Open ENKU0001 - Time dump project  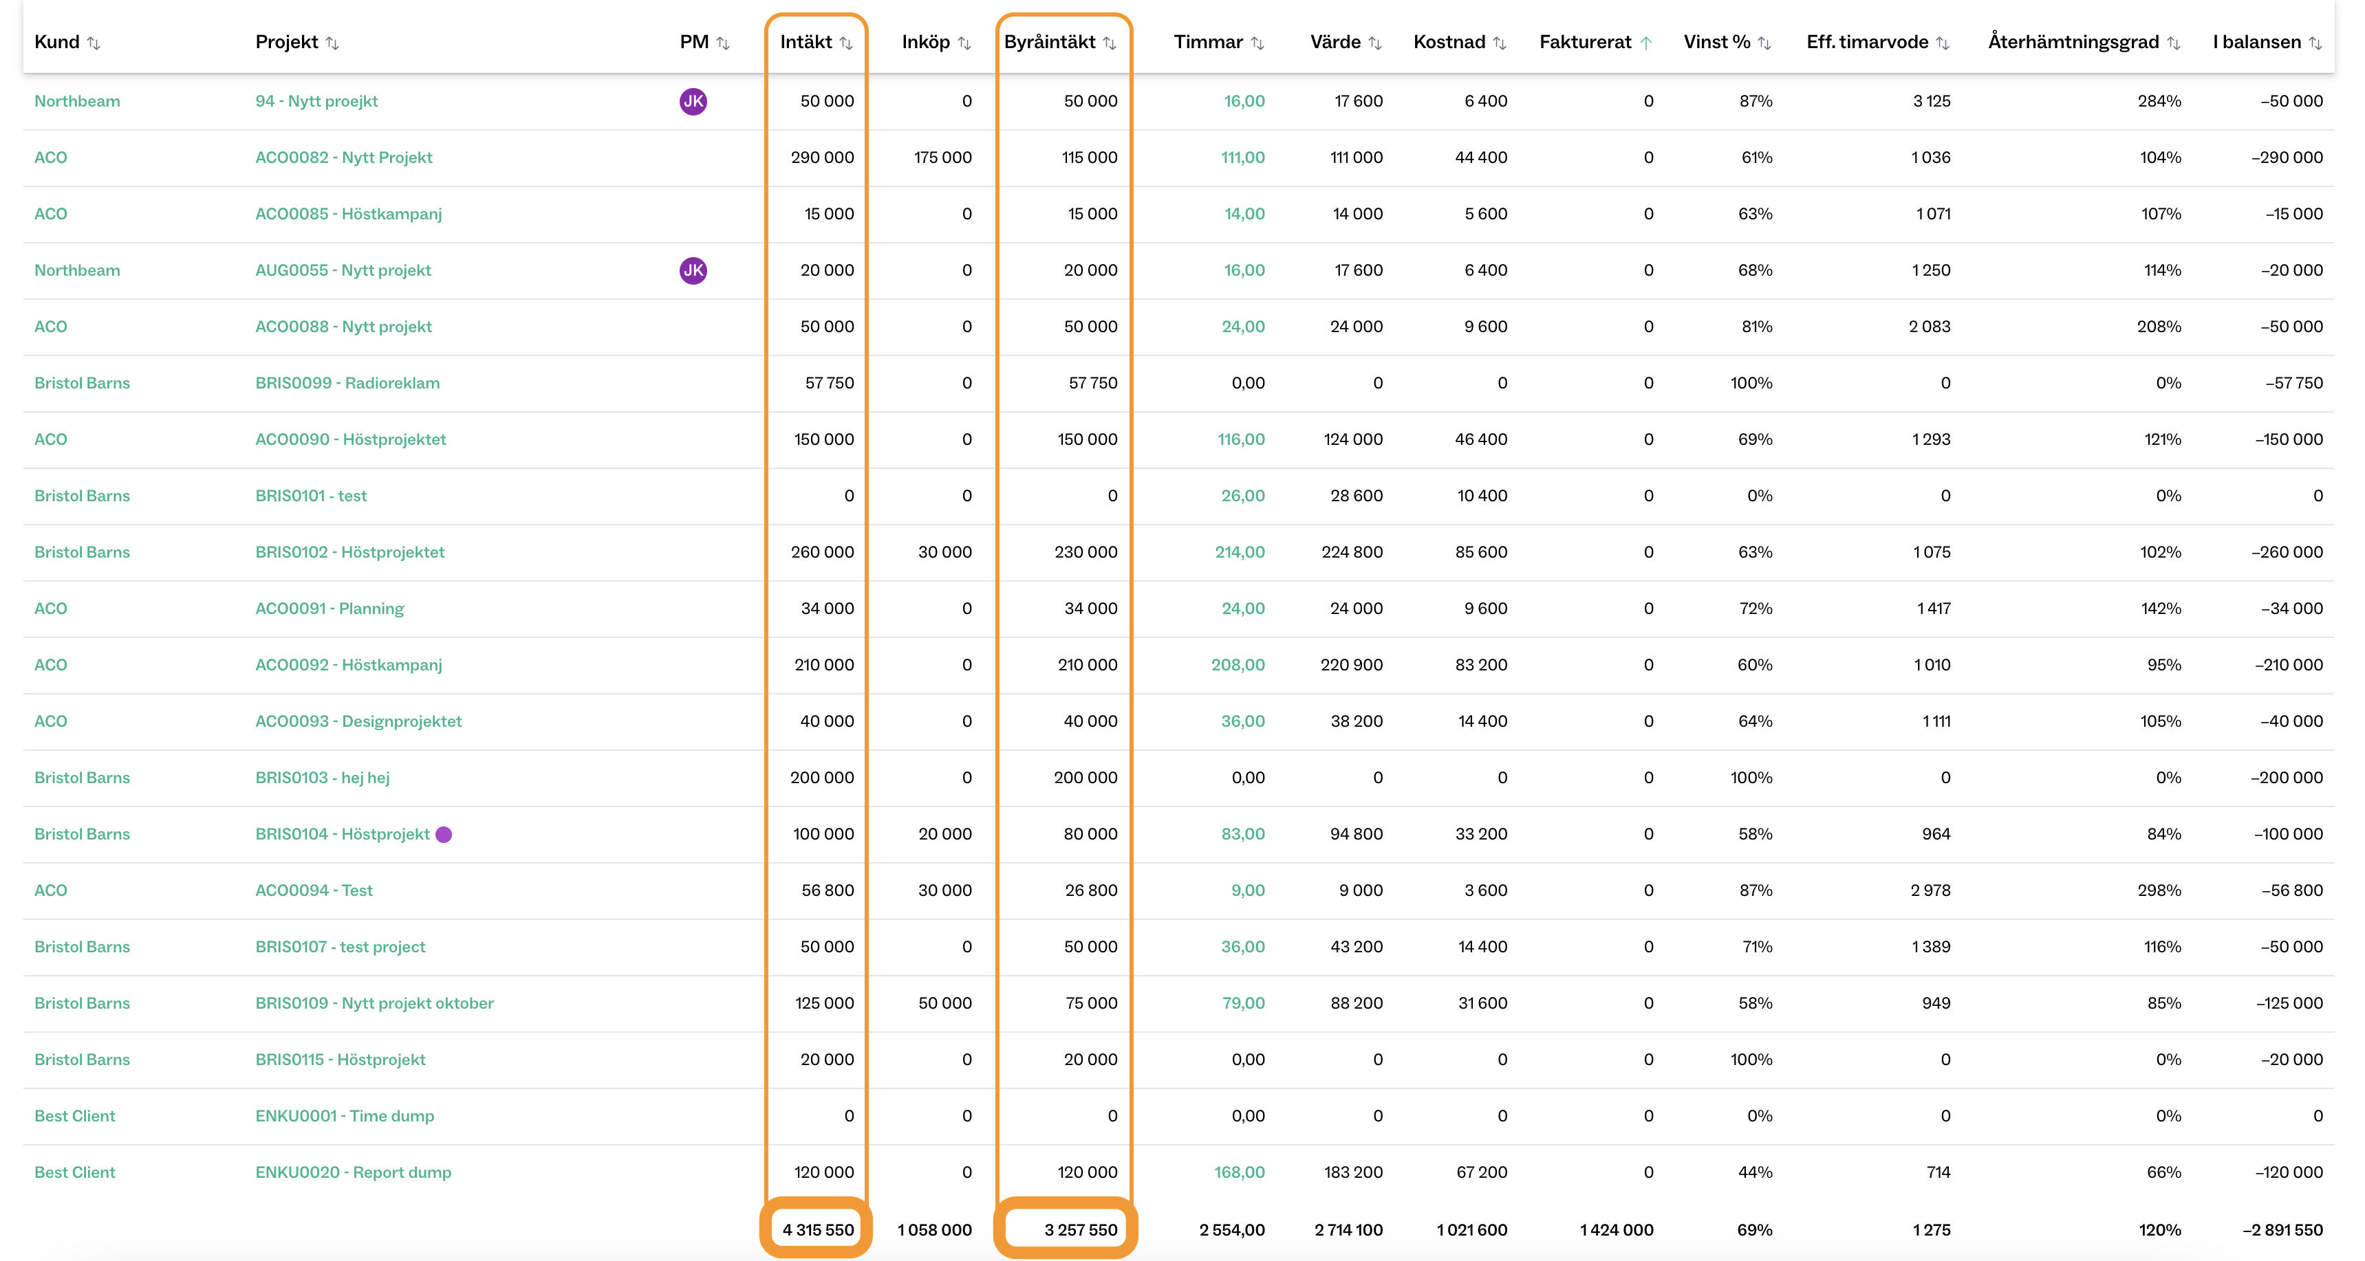(344, 1117)
